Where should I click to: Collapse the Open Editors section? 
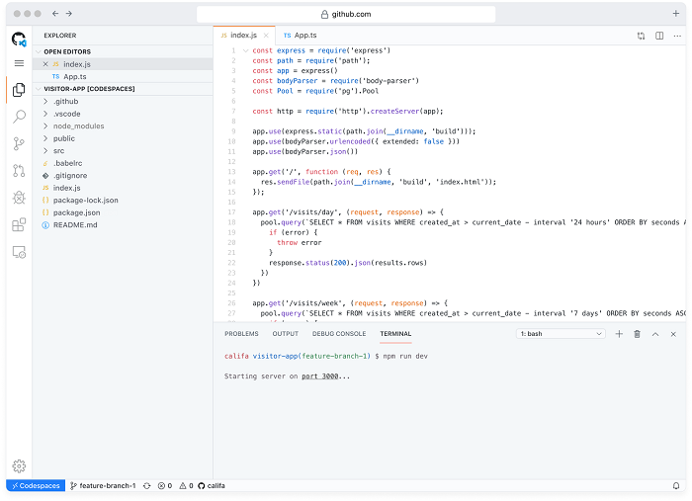point(39,51)
